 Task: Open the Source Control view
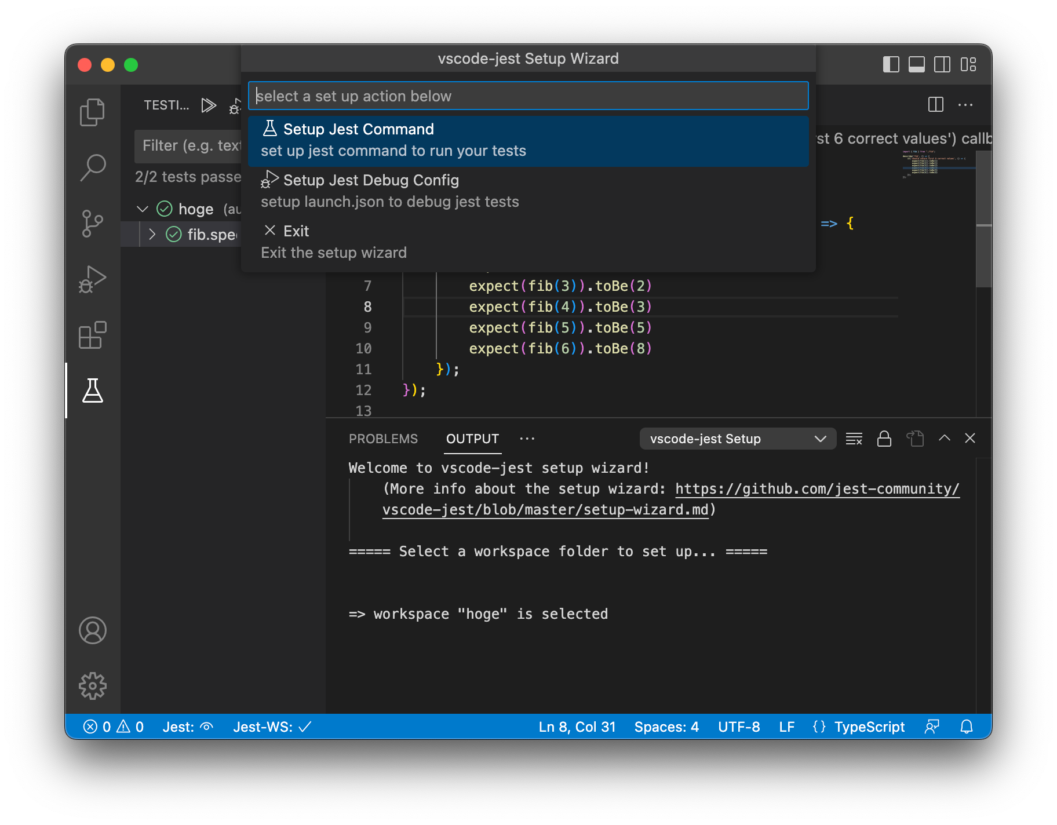[92, 224]
